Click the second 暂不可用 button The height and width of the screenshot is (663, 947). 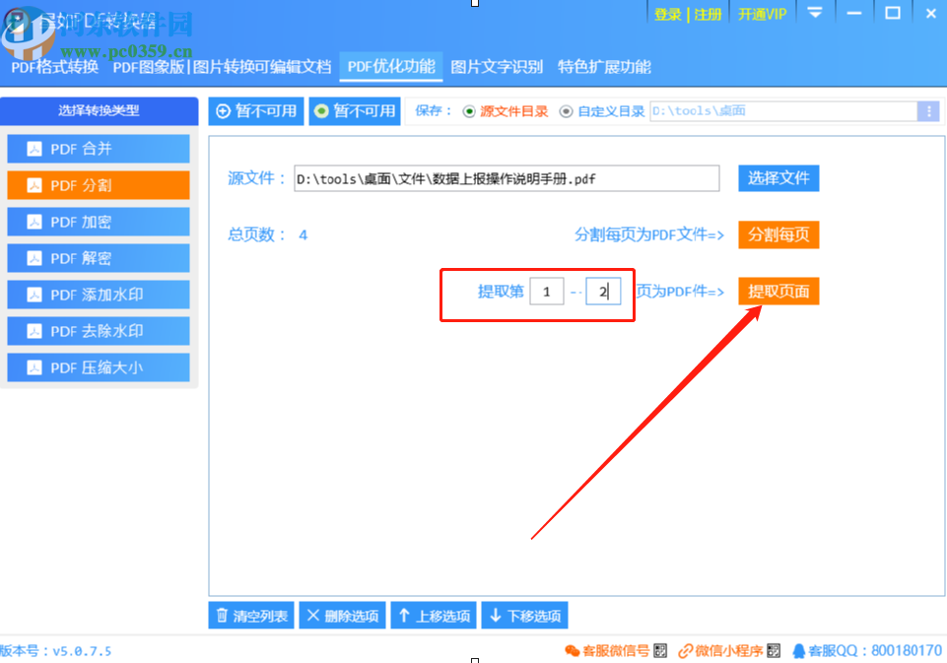[355, 111]
